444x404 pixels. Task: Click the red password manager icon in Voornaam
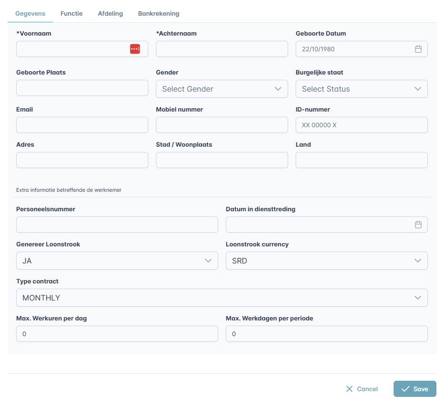coord(135,49)
